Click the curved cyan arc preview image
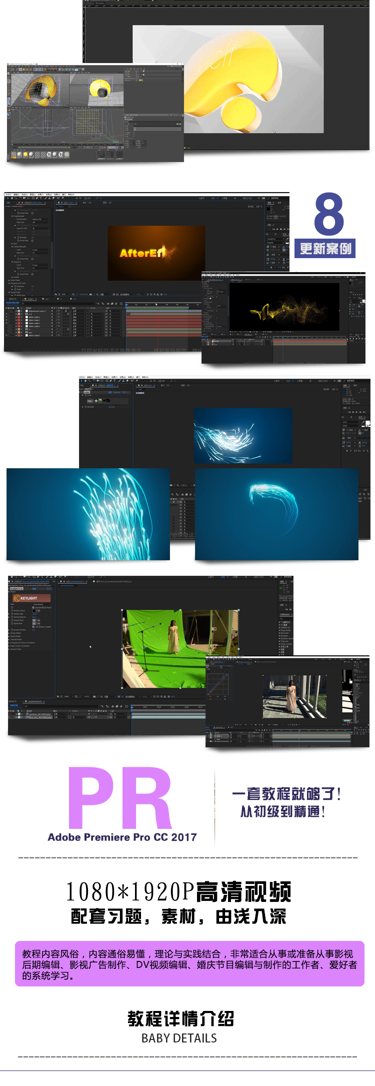375x1086 pixels. tap(276, 514)
